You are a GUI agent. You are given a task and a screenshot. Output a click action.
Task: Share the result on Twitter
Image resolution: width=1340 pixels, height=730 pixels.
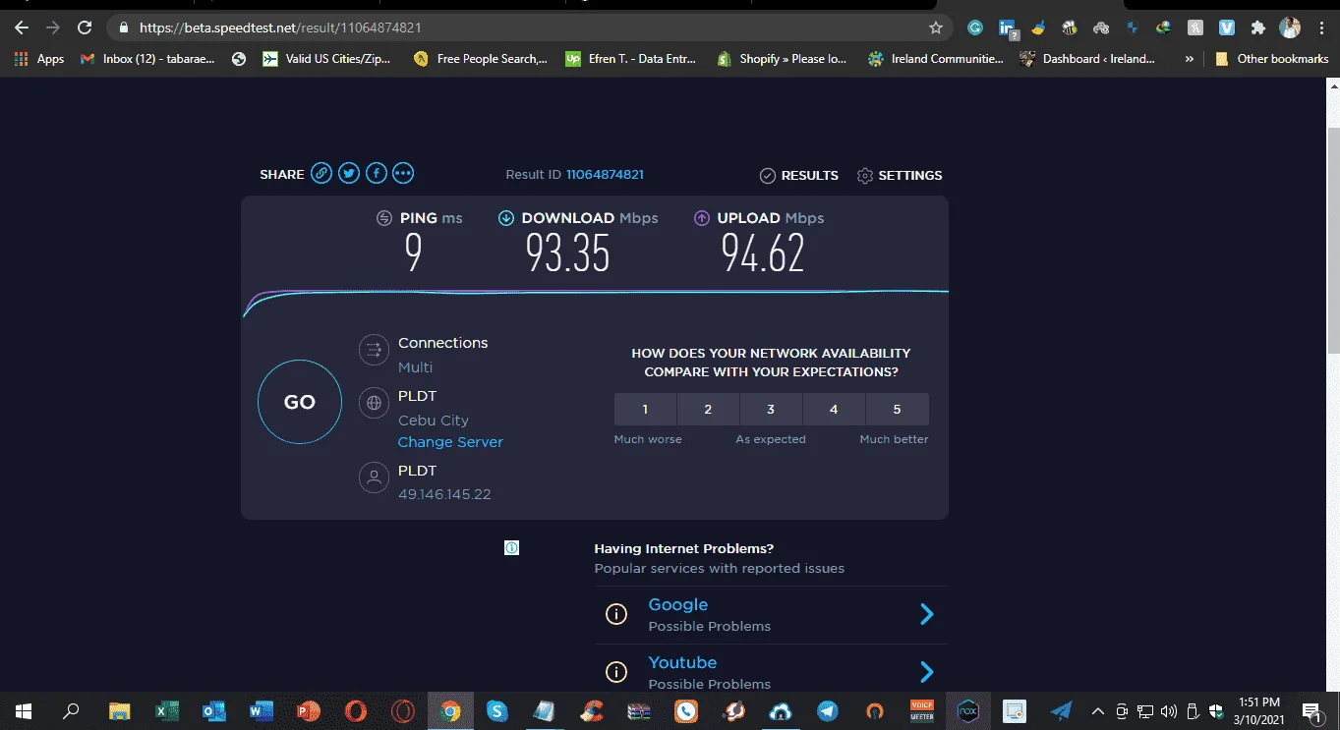point(349,174)
